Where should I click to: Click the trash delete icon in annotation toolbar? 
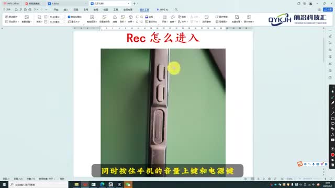[333, 165]
